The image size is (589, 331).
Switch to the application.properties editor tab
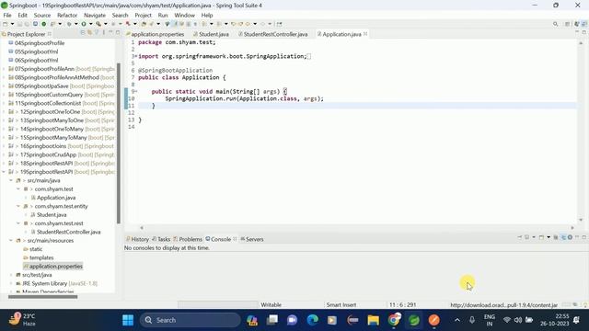[x=155, y=34]
